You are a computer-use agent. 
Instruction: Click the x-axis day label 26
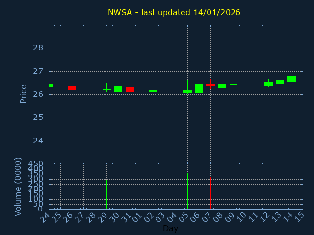68,217
